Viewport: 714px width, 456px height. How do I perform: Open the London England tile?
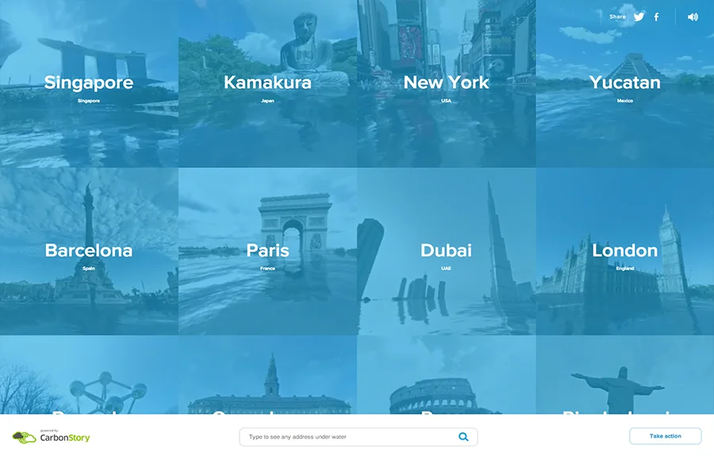click(625, 251)
